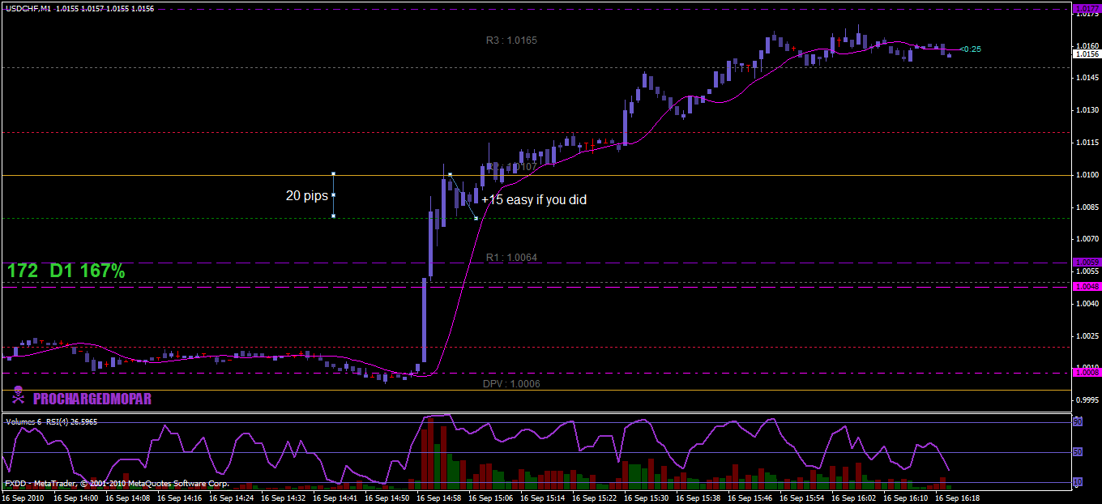Click the magenta 1.0008 price tag
1102x504 pixels.
(1086, 373)
